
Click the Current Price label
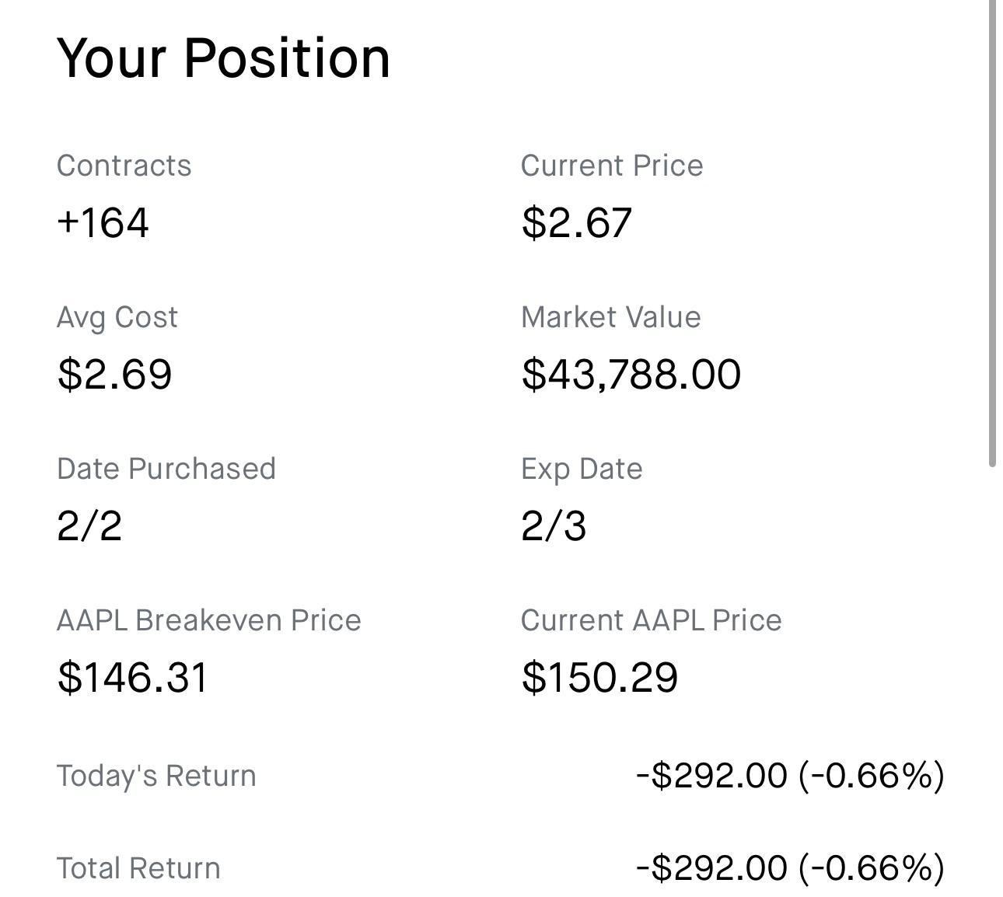coord(611,166)
